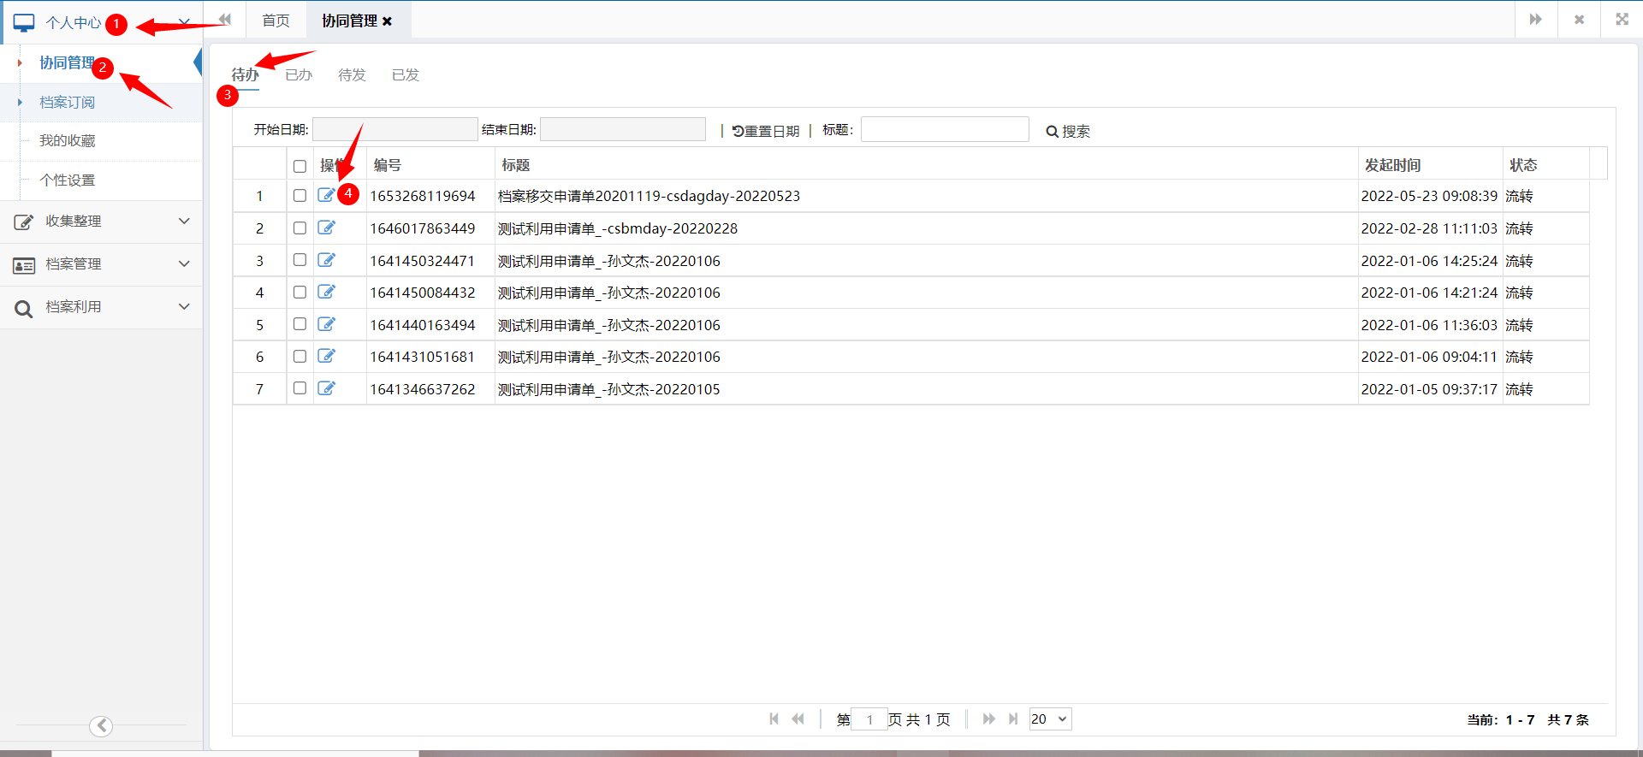Screen dimensions: 1643x757
Task: Select checkbox for record 1641440163494
Action: click(x=300, y=324)
